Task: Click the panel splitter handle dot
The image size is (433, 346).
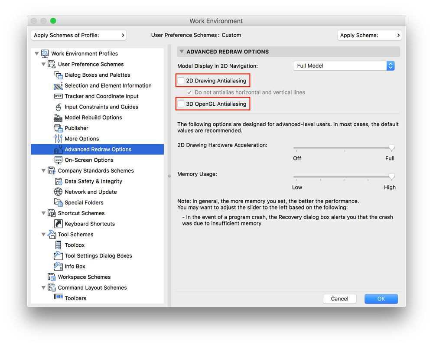Action: coord(169,176)
